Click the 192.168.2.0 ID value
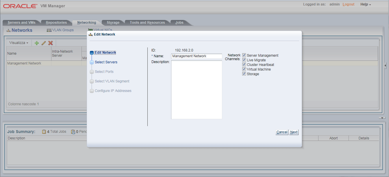This screenshot has height=177, width=389. tap(184, 50)
